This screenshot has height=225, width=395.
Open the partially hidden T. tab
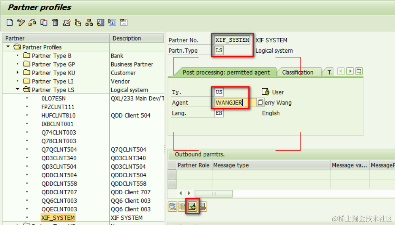[330, 72]
